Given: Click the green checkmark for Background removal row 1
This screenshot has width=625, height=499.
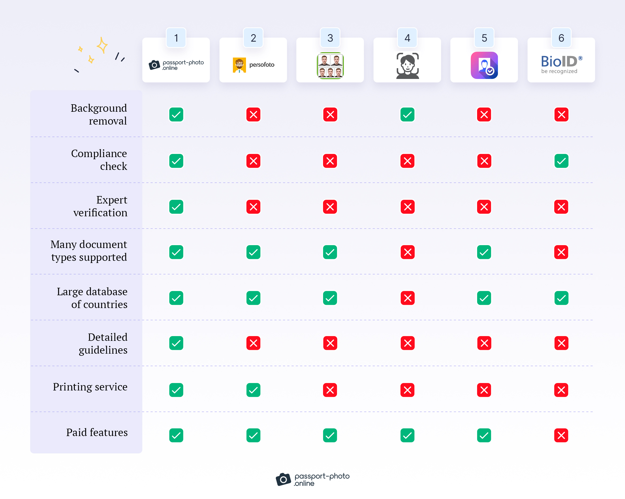Looking at the screenshot, I should coord(176,114).
